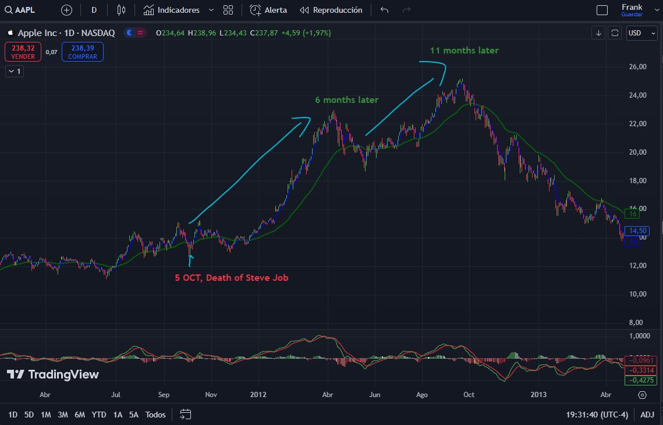The image size is (663, 425).
Task: Click the circular sync button beside USD
Action: tap(615, 33)
